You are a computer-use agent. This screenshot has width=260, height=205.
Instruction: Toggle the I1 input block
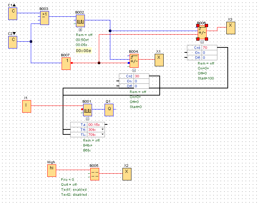coord(27,106)
